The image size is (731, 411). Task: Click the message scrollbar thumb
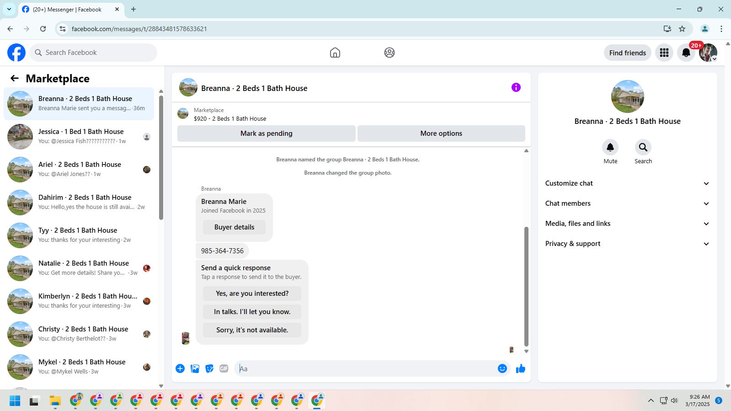point(526,287)
